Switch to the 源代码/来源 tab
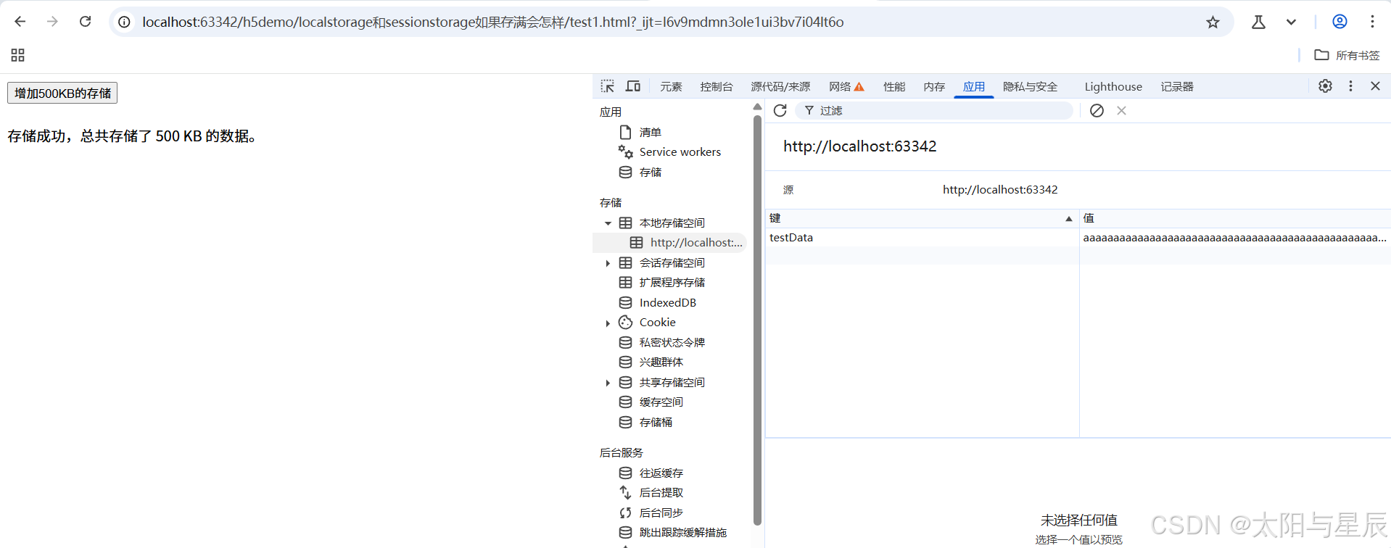 click(x=780, y=87)
